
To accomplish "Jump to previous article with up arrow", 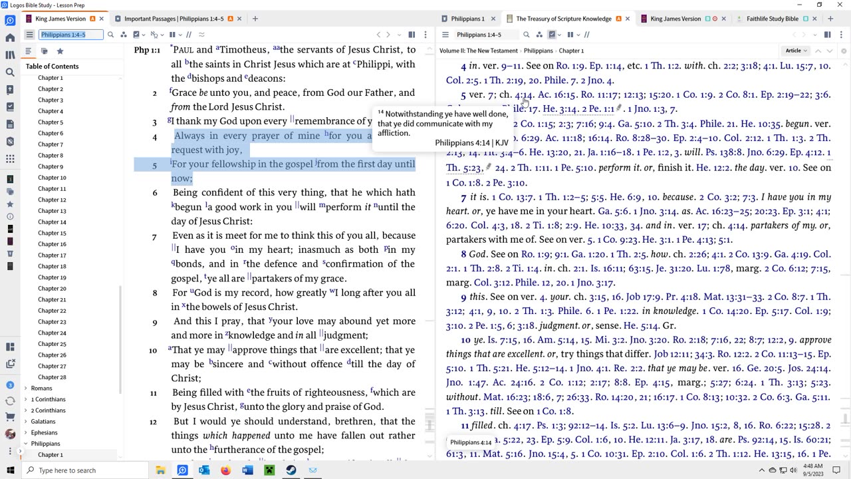I will point(818,51).
